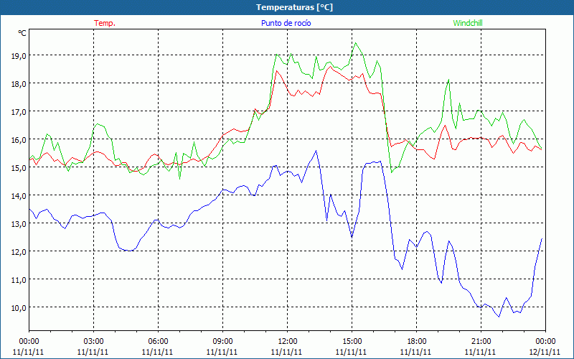Viewport: 574px width, 359px height.
Task: Click the blue dew point minimum near 21:50
Action: (499, 317)
